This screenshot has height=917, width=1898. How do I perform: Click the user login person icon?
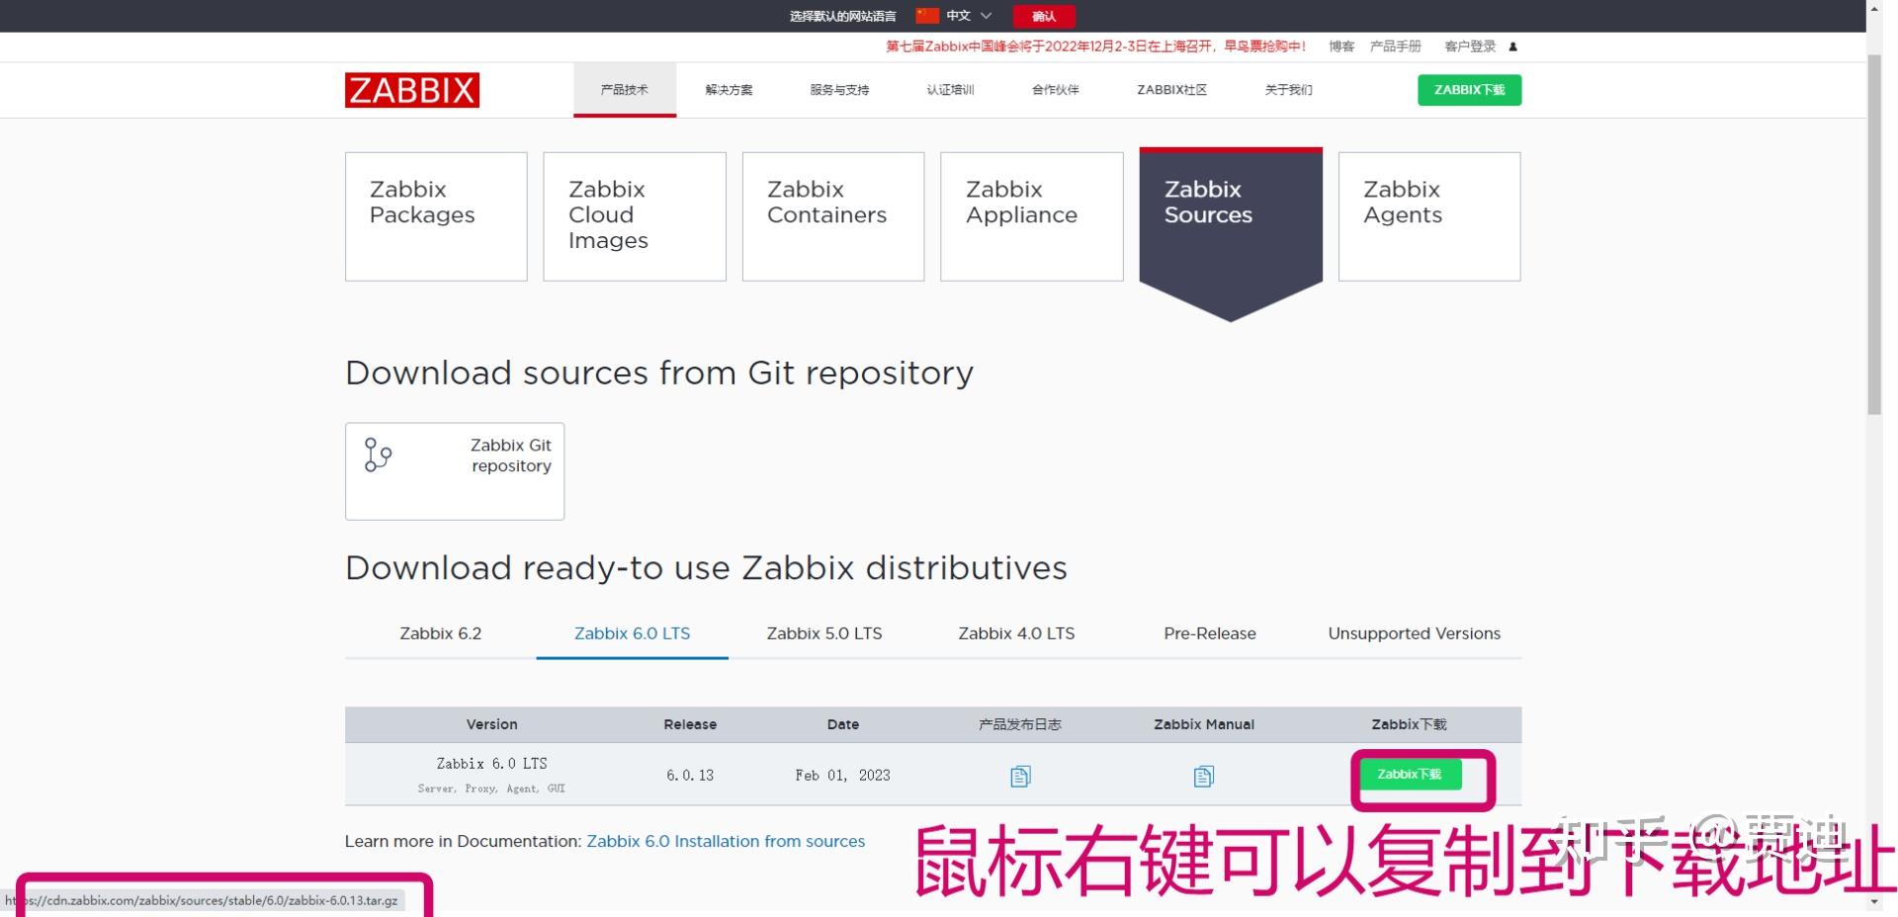[x=1512, y=45]
